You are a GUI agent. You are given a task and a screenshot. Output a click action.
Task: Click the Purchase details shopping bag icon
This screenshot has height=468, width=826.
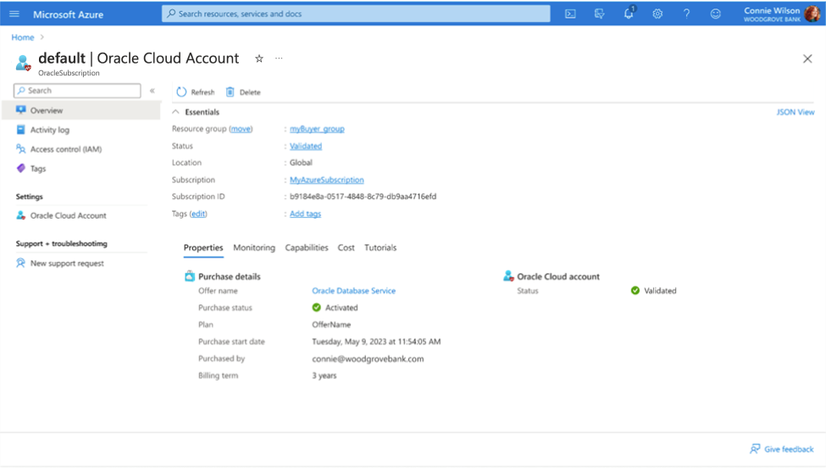pyautogui.click(x=190, y=276)
